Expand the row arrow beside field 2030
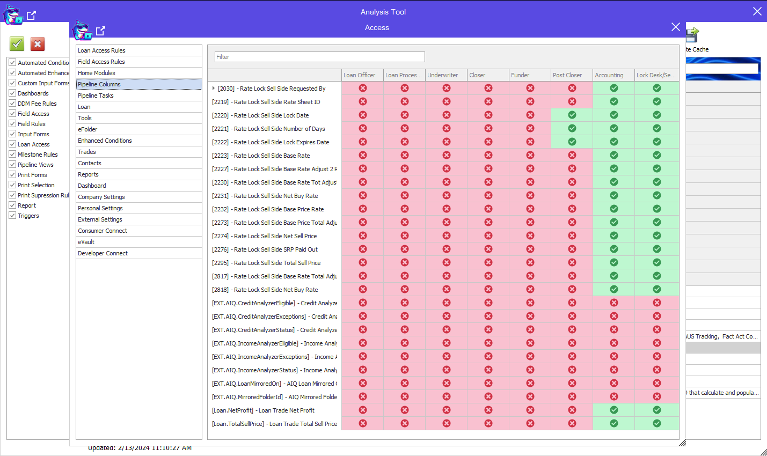Screen dimensions: 767x456 214,89
